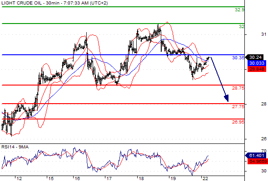268x181 pixels.
Task: Click the green 32.9 resistance label
Action: coord(239,10)
